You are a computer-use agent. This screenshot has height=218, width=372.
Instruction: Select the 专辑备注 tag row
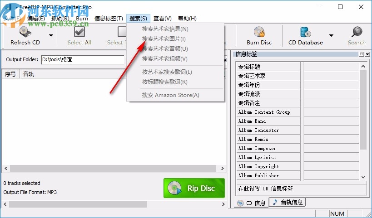click(x=268, y=103)
